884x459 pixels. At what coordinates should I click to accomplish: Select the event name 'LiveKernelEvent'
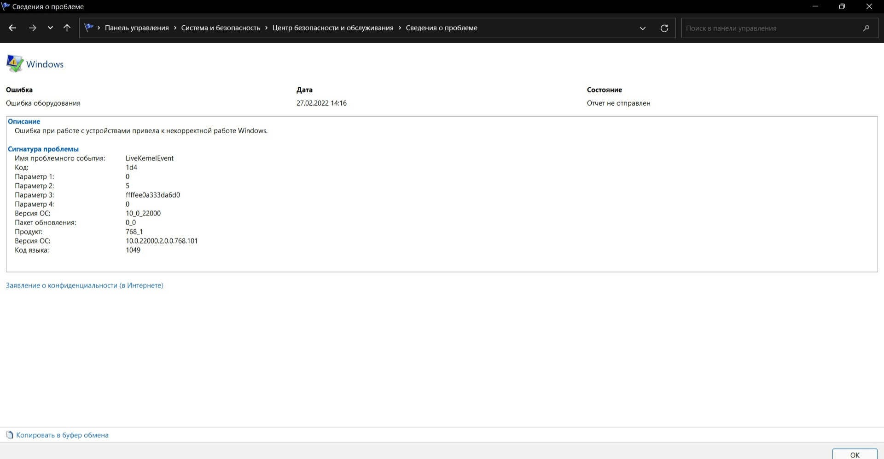coord(150,158)
